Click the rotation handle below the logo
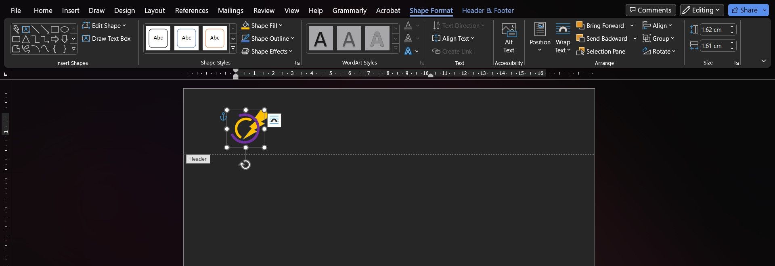 click(x=245, y=164)
